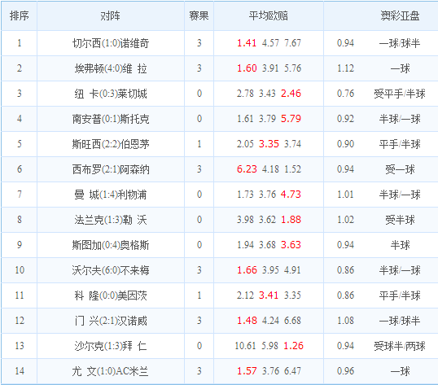The image size is (438, 385).
Task: Click handicap 受半球
Action: [x=400, y=220]
